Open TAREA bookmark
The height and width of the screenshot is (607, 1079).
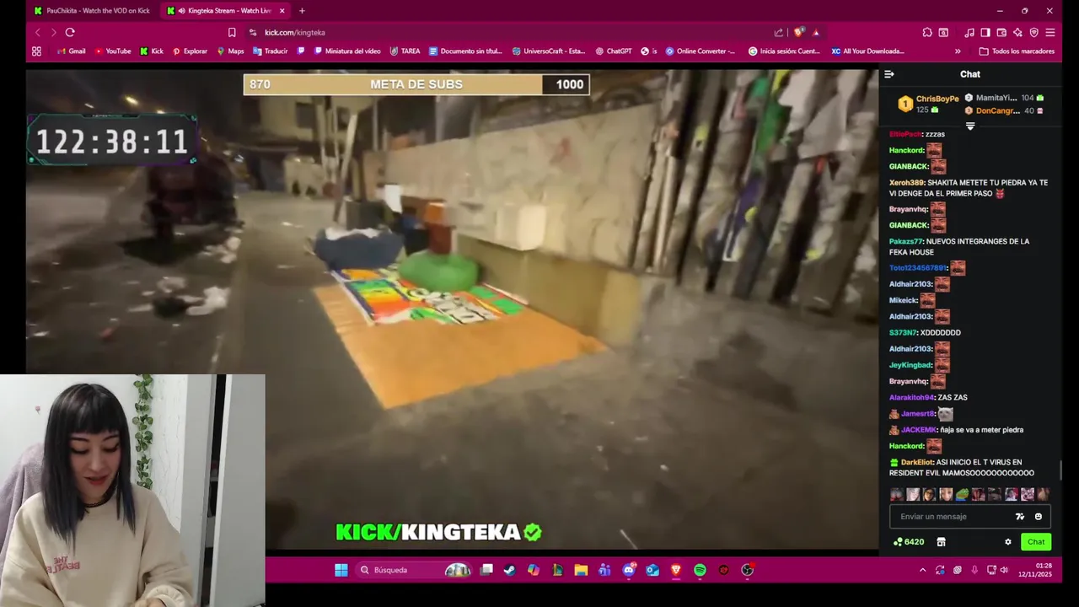[405, 51]
